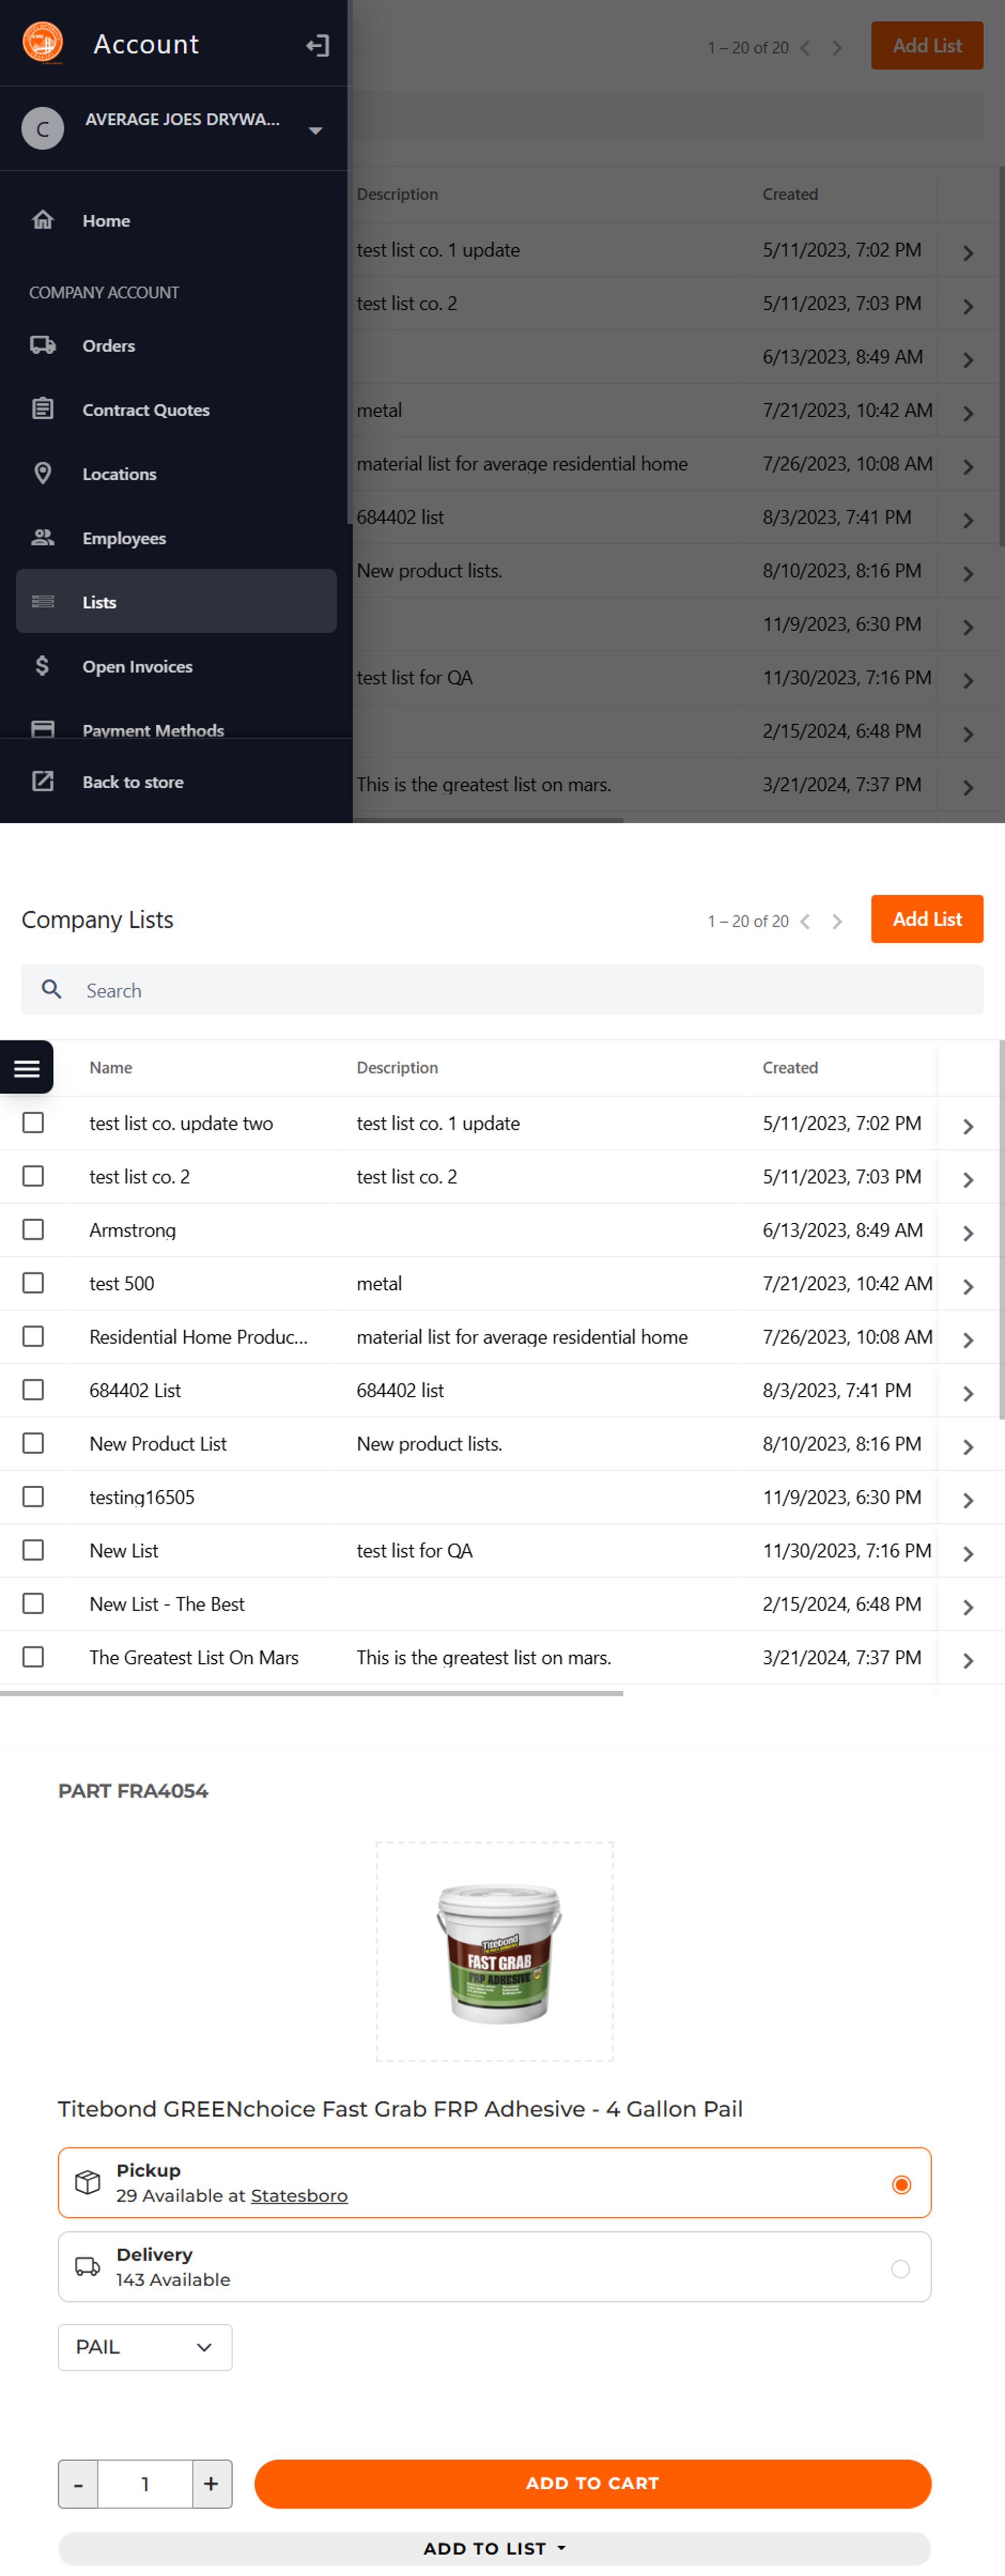Select the 684402 List checkbox
The height and width of the screenshot is (2576, 1005).
[33, 1389]
